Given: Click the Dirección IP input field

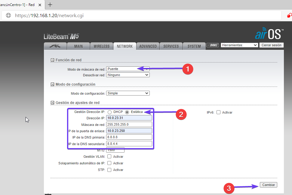Looking at the screenshot, I should click(x=129, y=118).
